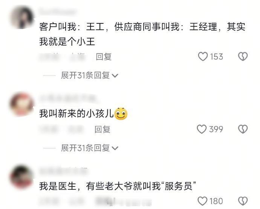Reply to the '小王' comment

(104, 57)
